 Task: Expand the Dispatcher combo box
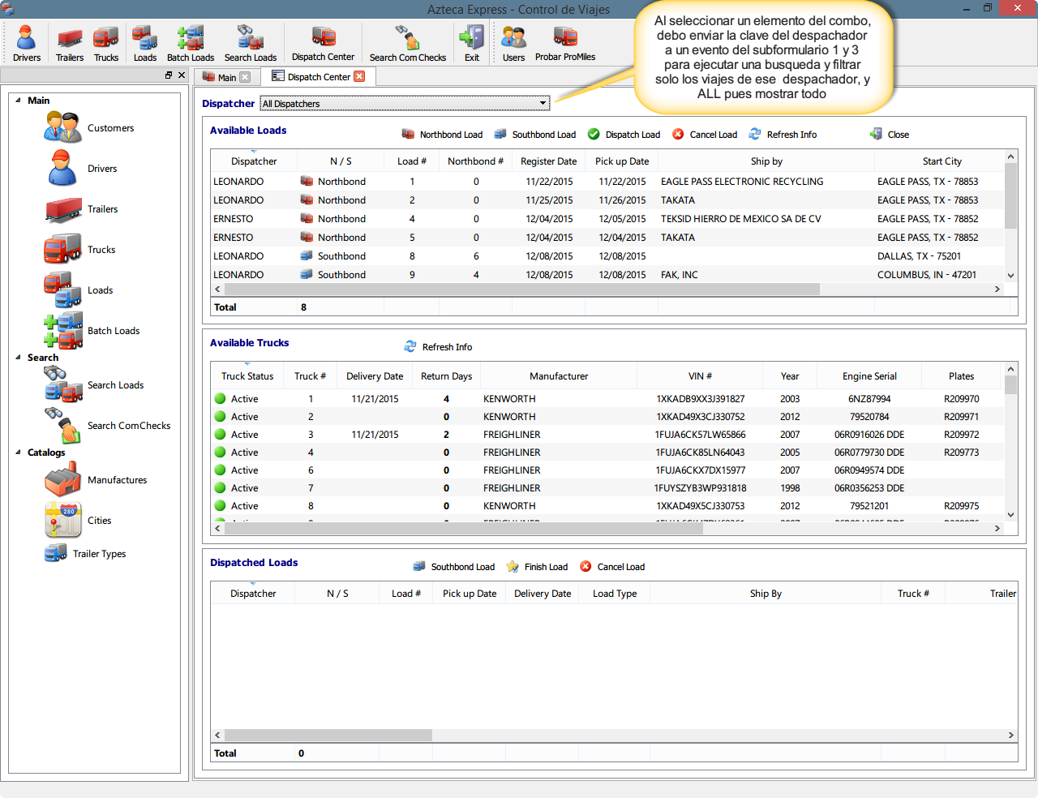point(543,103)
